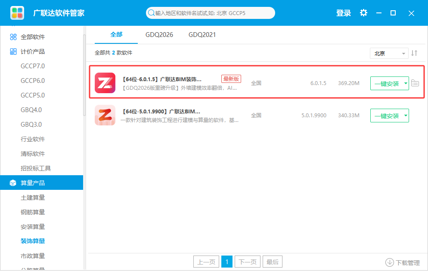Click the sidebar vertical scrollbar

coord(84,75)
